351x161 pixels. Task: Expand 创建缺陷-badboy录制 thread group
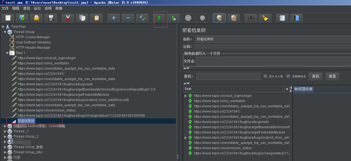coord(5,126)
